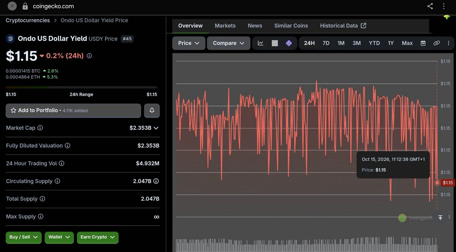Open the Buy / Sell dropdown
The image size is (456, 252).
click(24, 237)
